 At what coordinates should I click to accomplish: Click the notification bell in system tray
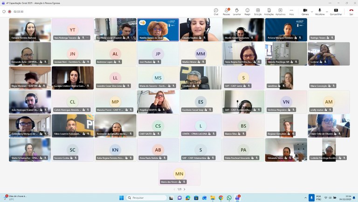(x=354, y=198)
